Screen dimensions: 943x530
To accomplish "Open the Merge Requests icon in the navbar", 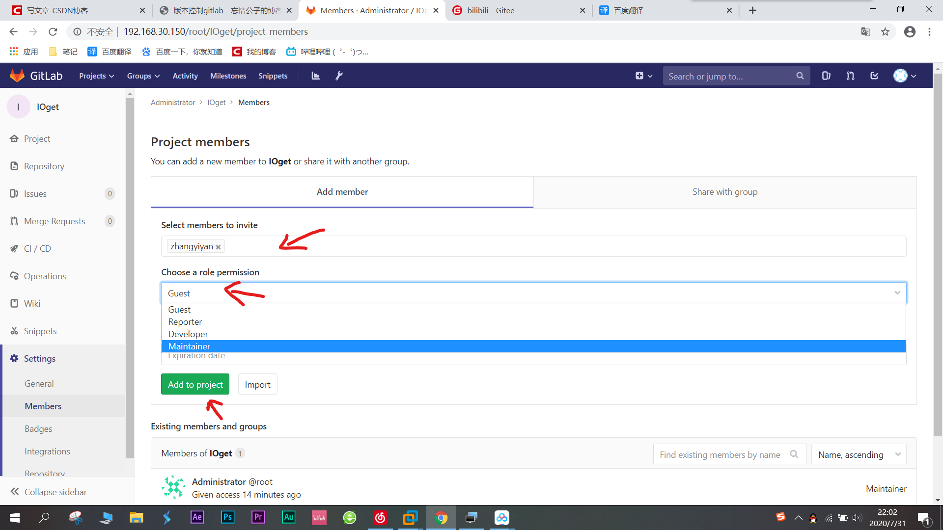I will [x=850, y=76].
